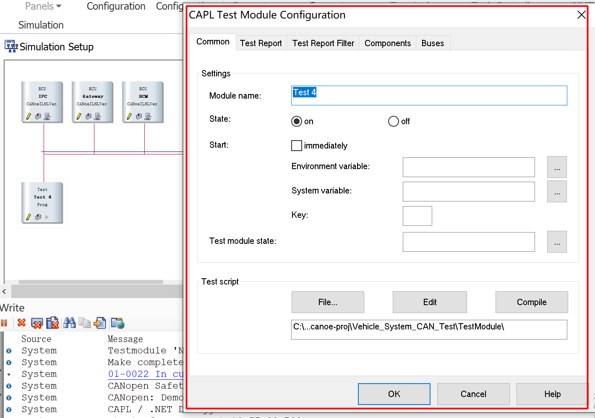Confirm settings with the OK button
The height and width of the screenshot is (418, 595).
coord(394,394)
